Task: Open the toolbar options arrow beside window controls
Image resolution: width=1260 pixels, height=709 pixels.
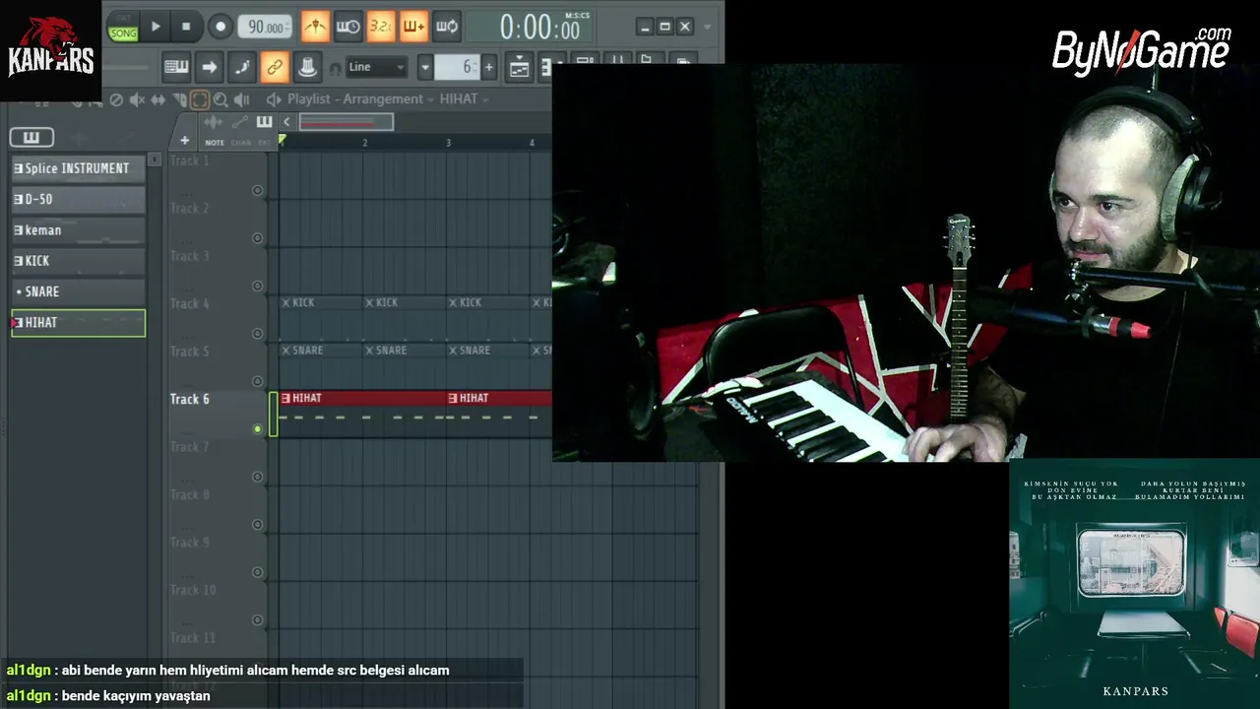Action: click(x=707, y=27)
